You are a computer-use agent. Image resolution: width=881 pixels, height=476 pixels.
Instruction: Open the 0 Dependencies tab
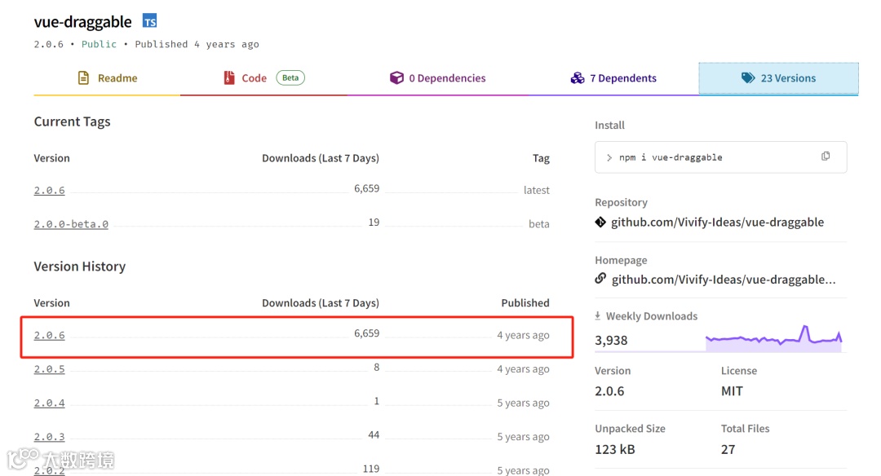438,78
